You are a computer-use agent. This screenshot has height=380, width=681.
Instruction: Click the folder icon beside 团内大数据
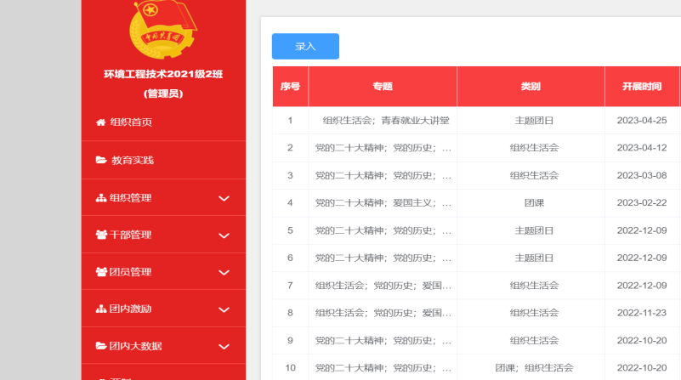point(101,347)
